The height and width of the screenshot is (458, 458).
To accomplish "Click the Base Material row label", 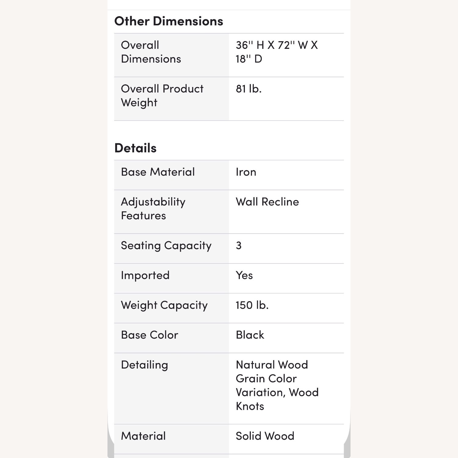I will click(x=158, y=172).
